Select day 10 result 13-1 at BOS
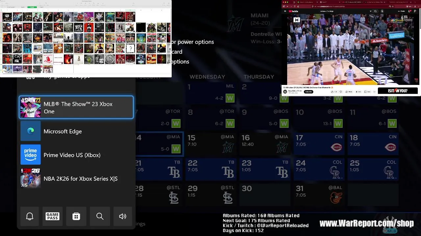Image resolution: width=421 pixels, height=236 pixels. point(319,118)
